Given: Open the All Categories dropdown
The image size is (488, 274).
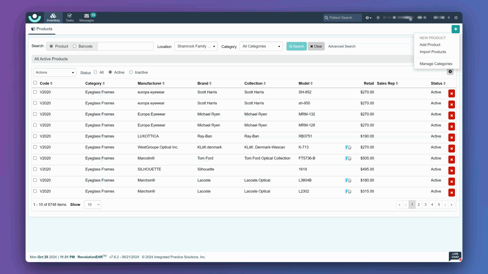Looking at the screenshot, I should [x=261, y=46].
